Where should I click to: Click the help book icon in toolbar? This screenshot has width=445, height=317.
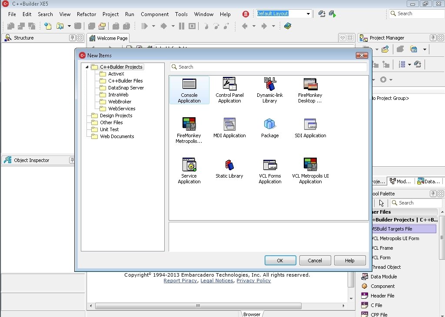coord(288,26)
